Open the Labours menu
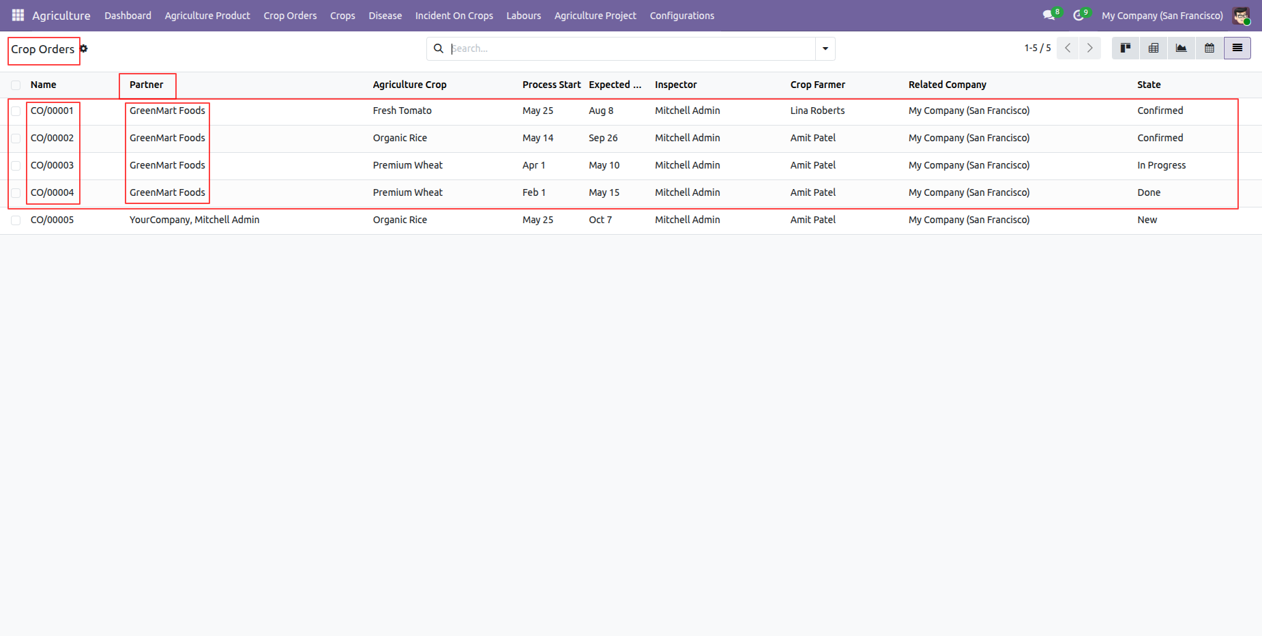The height and width of the screenshot is (636, 1262). click(524, 16)
